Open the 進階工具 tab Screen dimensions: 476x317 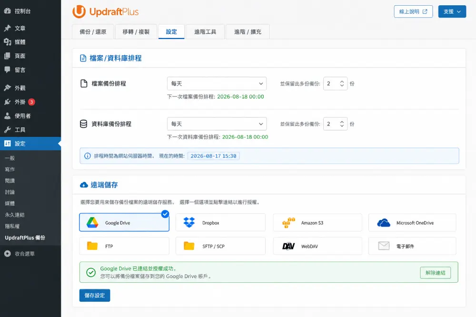pyautogui.click(x=205, y=31)
